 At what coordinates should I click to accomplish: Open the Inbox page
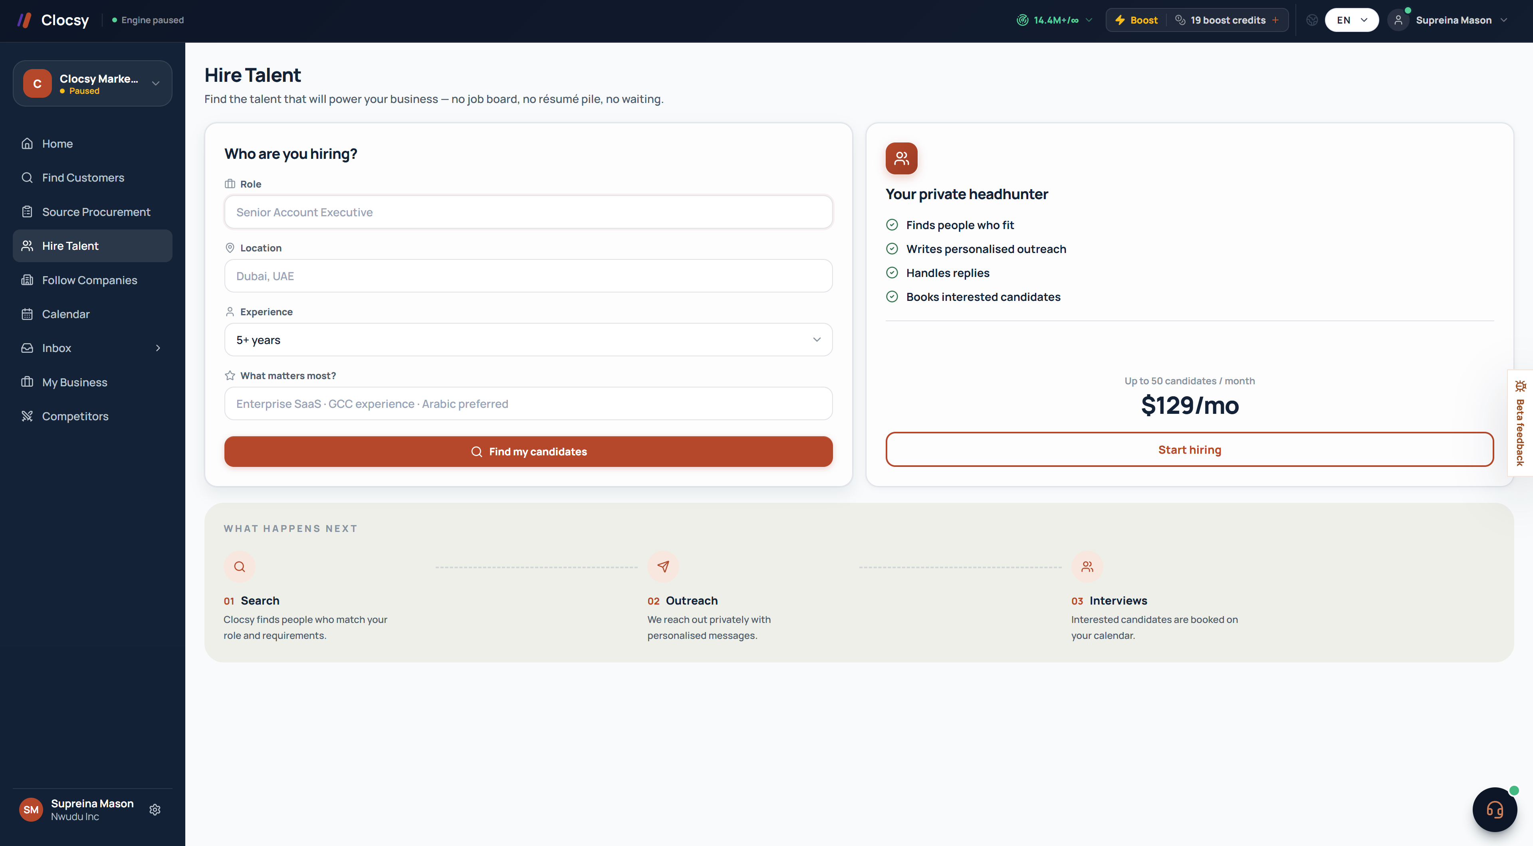point(92,348)
